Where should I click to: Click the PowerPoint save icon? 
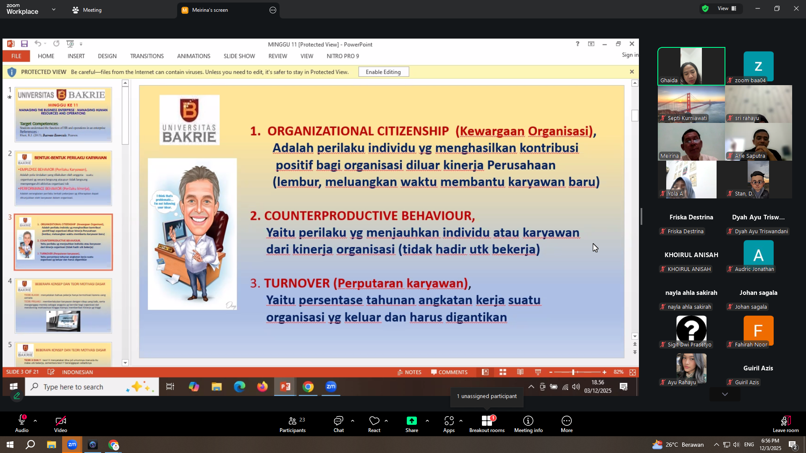(24, 44)
